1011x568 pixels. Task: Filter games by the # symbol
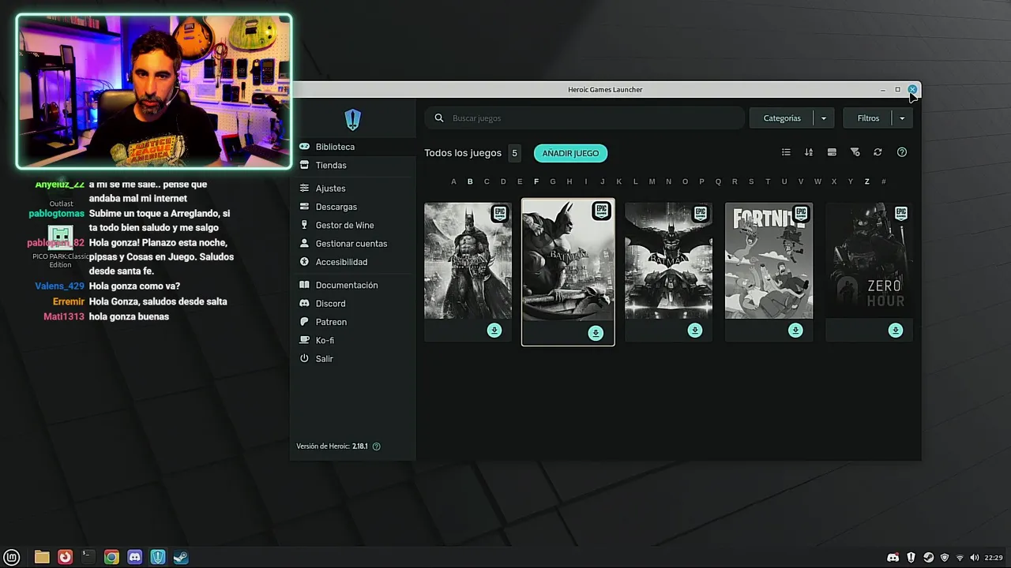pos(883,181)
